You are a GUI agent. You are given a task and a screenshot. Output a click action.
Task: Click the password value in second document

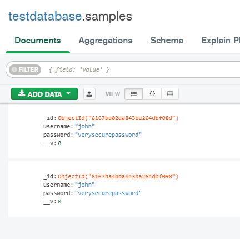pos(108,193)
